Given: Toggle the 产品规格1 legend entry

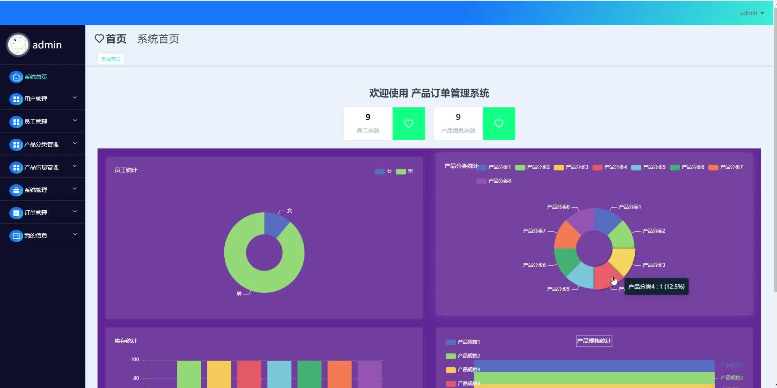Looking at the screenshot, I should click(x=463, y=342).
